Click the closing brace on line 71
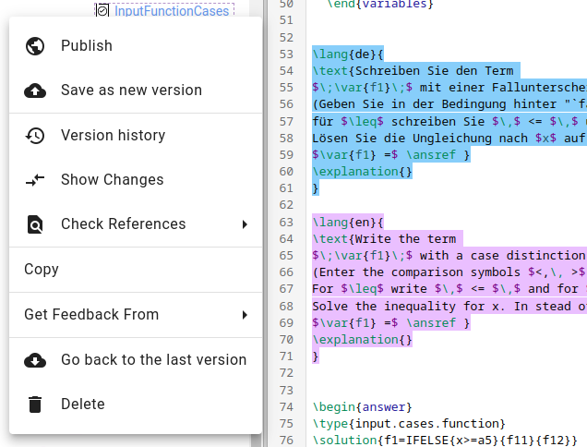This screenshot has width=587, height=447. [x=316, y=356]
